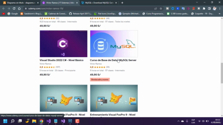Image resolution: width=223 pixels, height=125 pixels.
Task: Open Sandstorm's Blog bookmark
Action: [x=31, y=14]
